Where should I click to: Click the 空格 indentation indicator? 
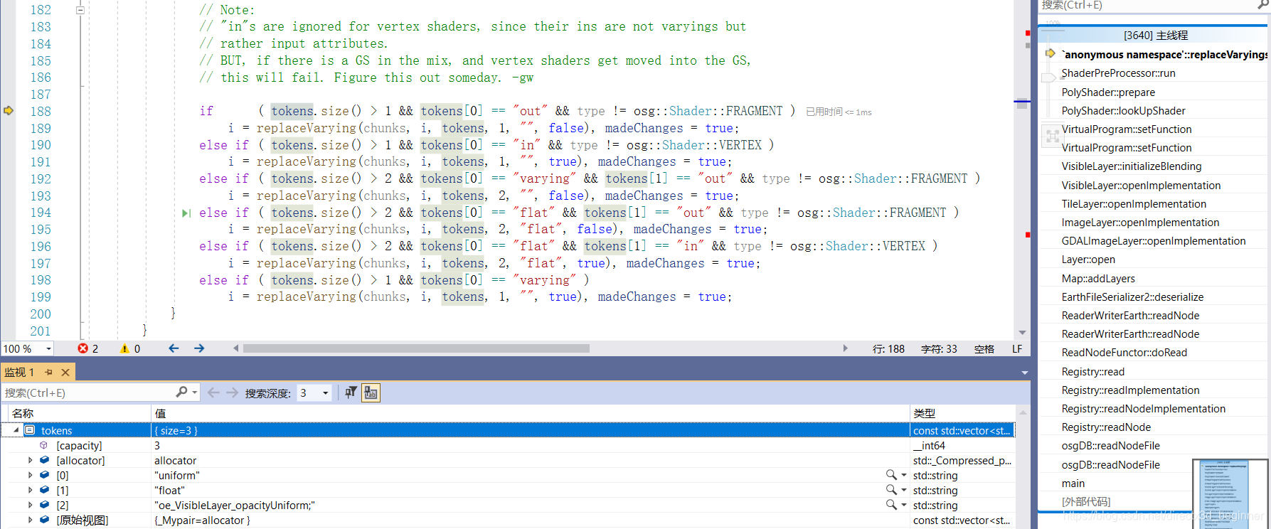coord(984,349)
